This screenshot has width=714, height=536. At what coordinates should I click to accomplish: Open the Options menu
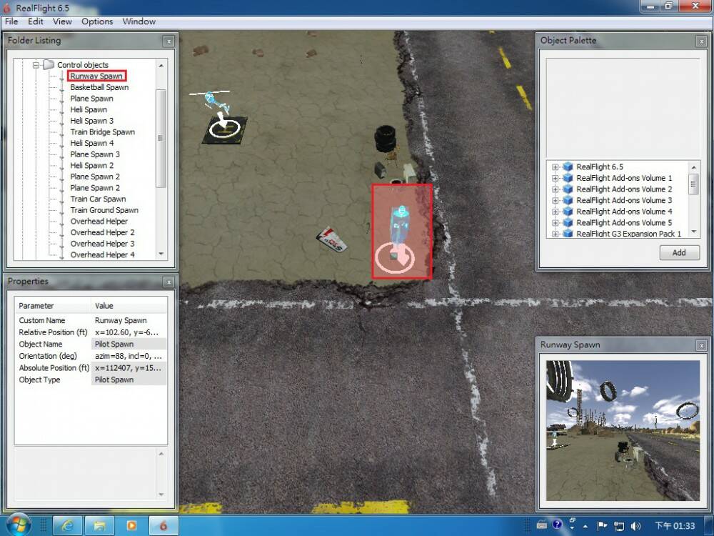97,21
